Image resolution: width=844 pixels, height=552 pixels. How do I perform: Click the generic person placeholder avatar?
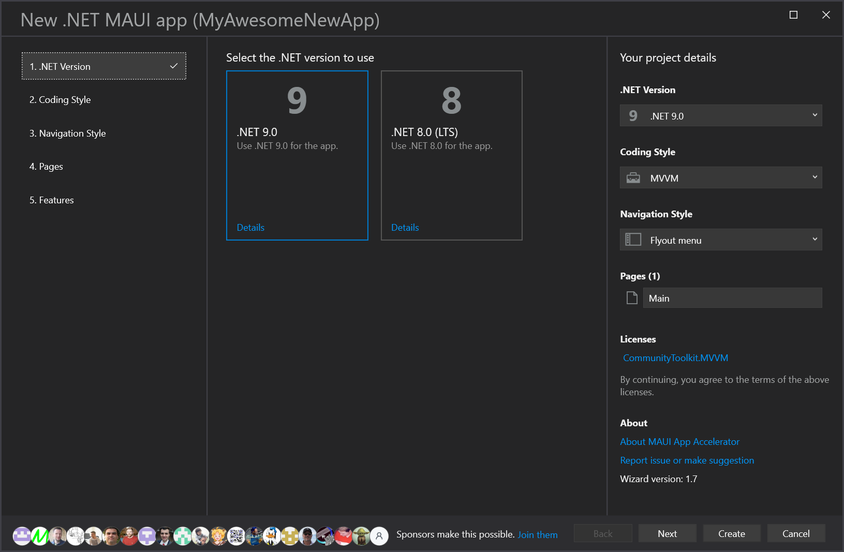click(x=379, y=536)
